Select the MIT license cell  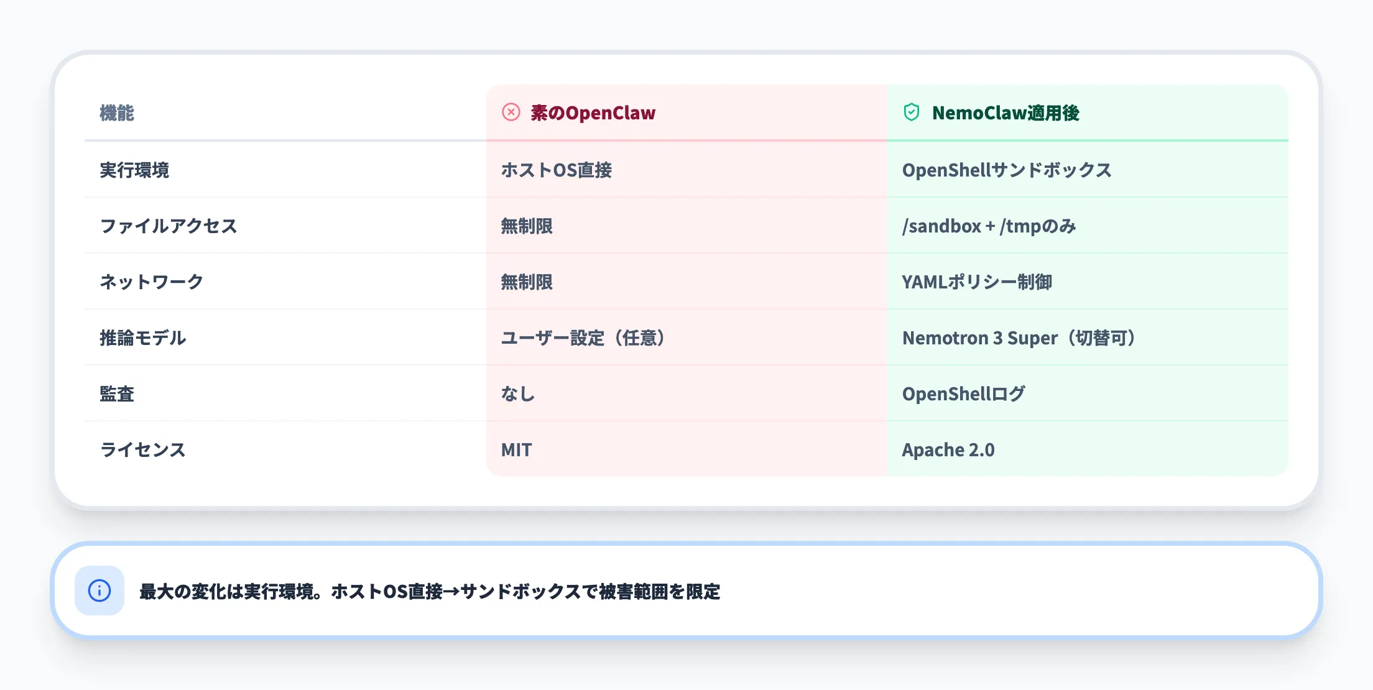click(x=516, y=449)
